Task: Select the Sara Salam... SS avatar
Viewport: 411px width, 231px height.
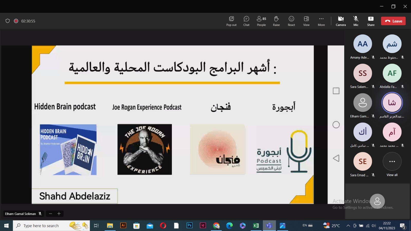Action: tap(362, 73)
